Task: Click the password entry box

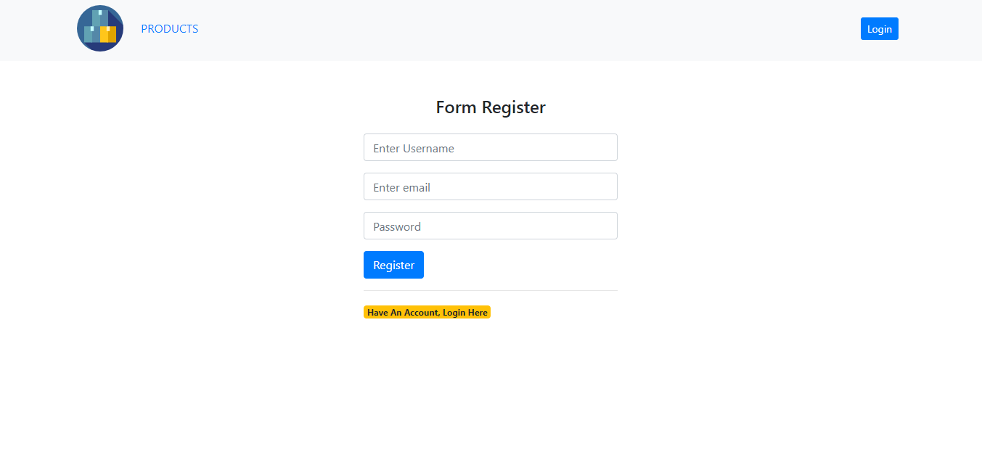Action: [x=490, y=226]
